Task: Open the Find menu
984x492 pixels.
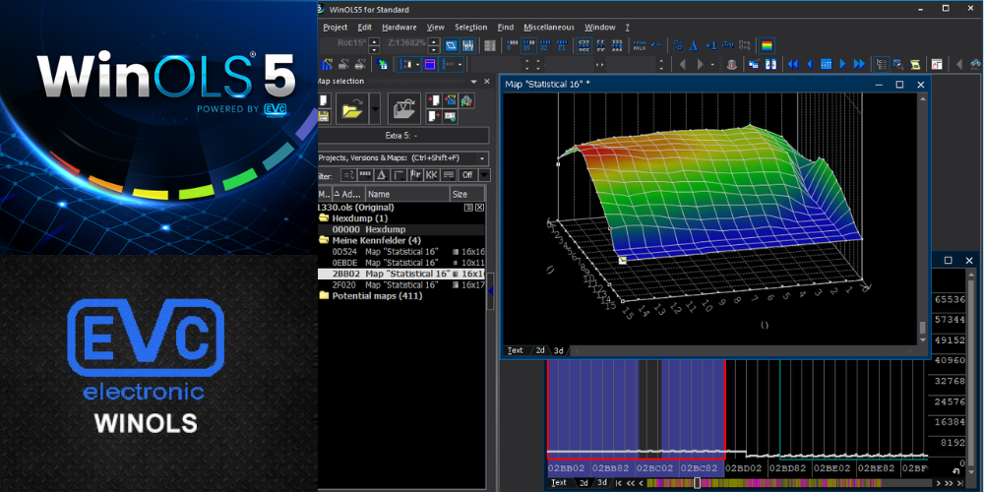Action: [x=505, y=27]
